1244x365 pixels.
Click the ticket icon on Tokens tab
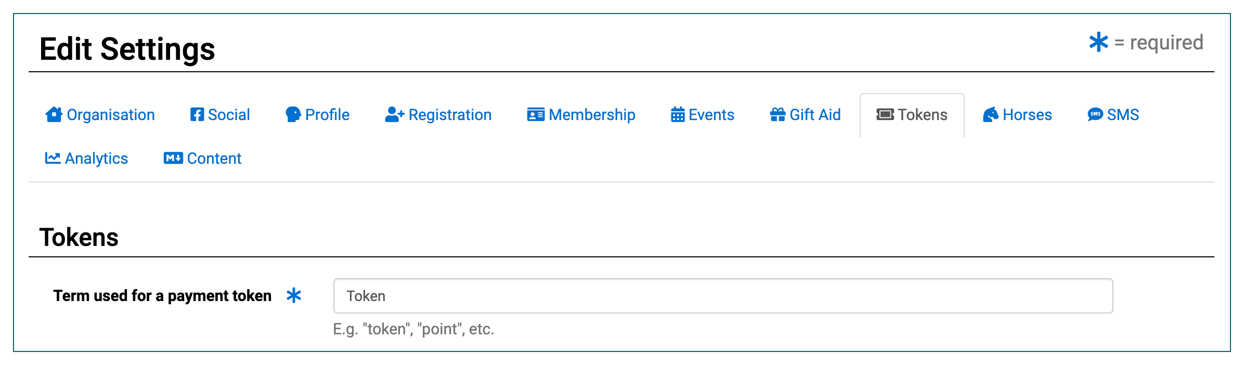(x=885, y=114)
